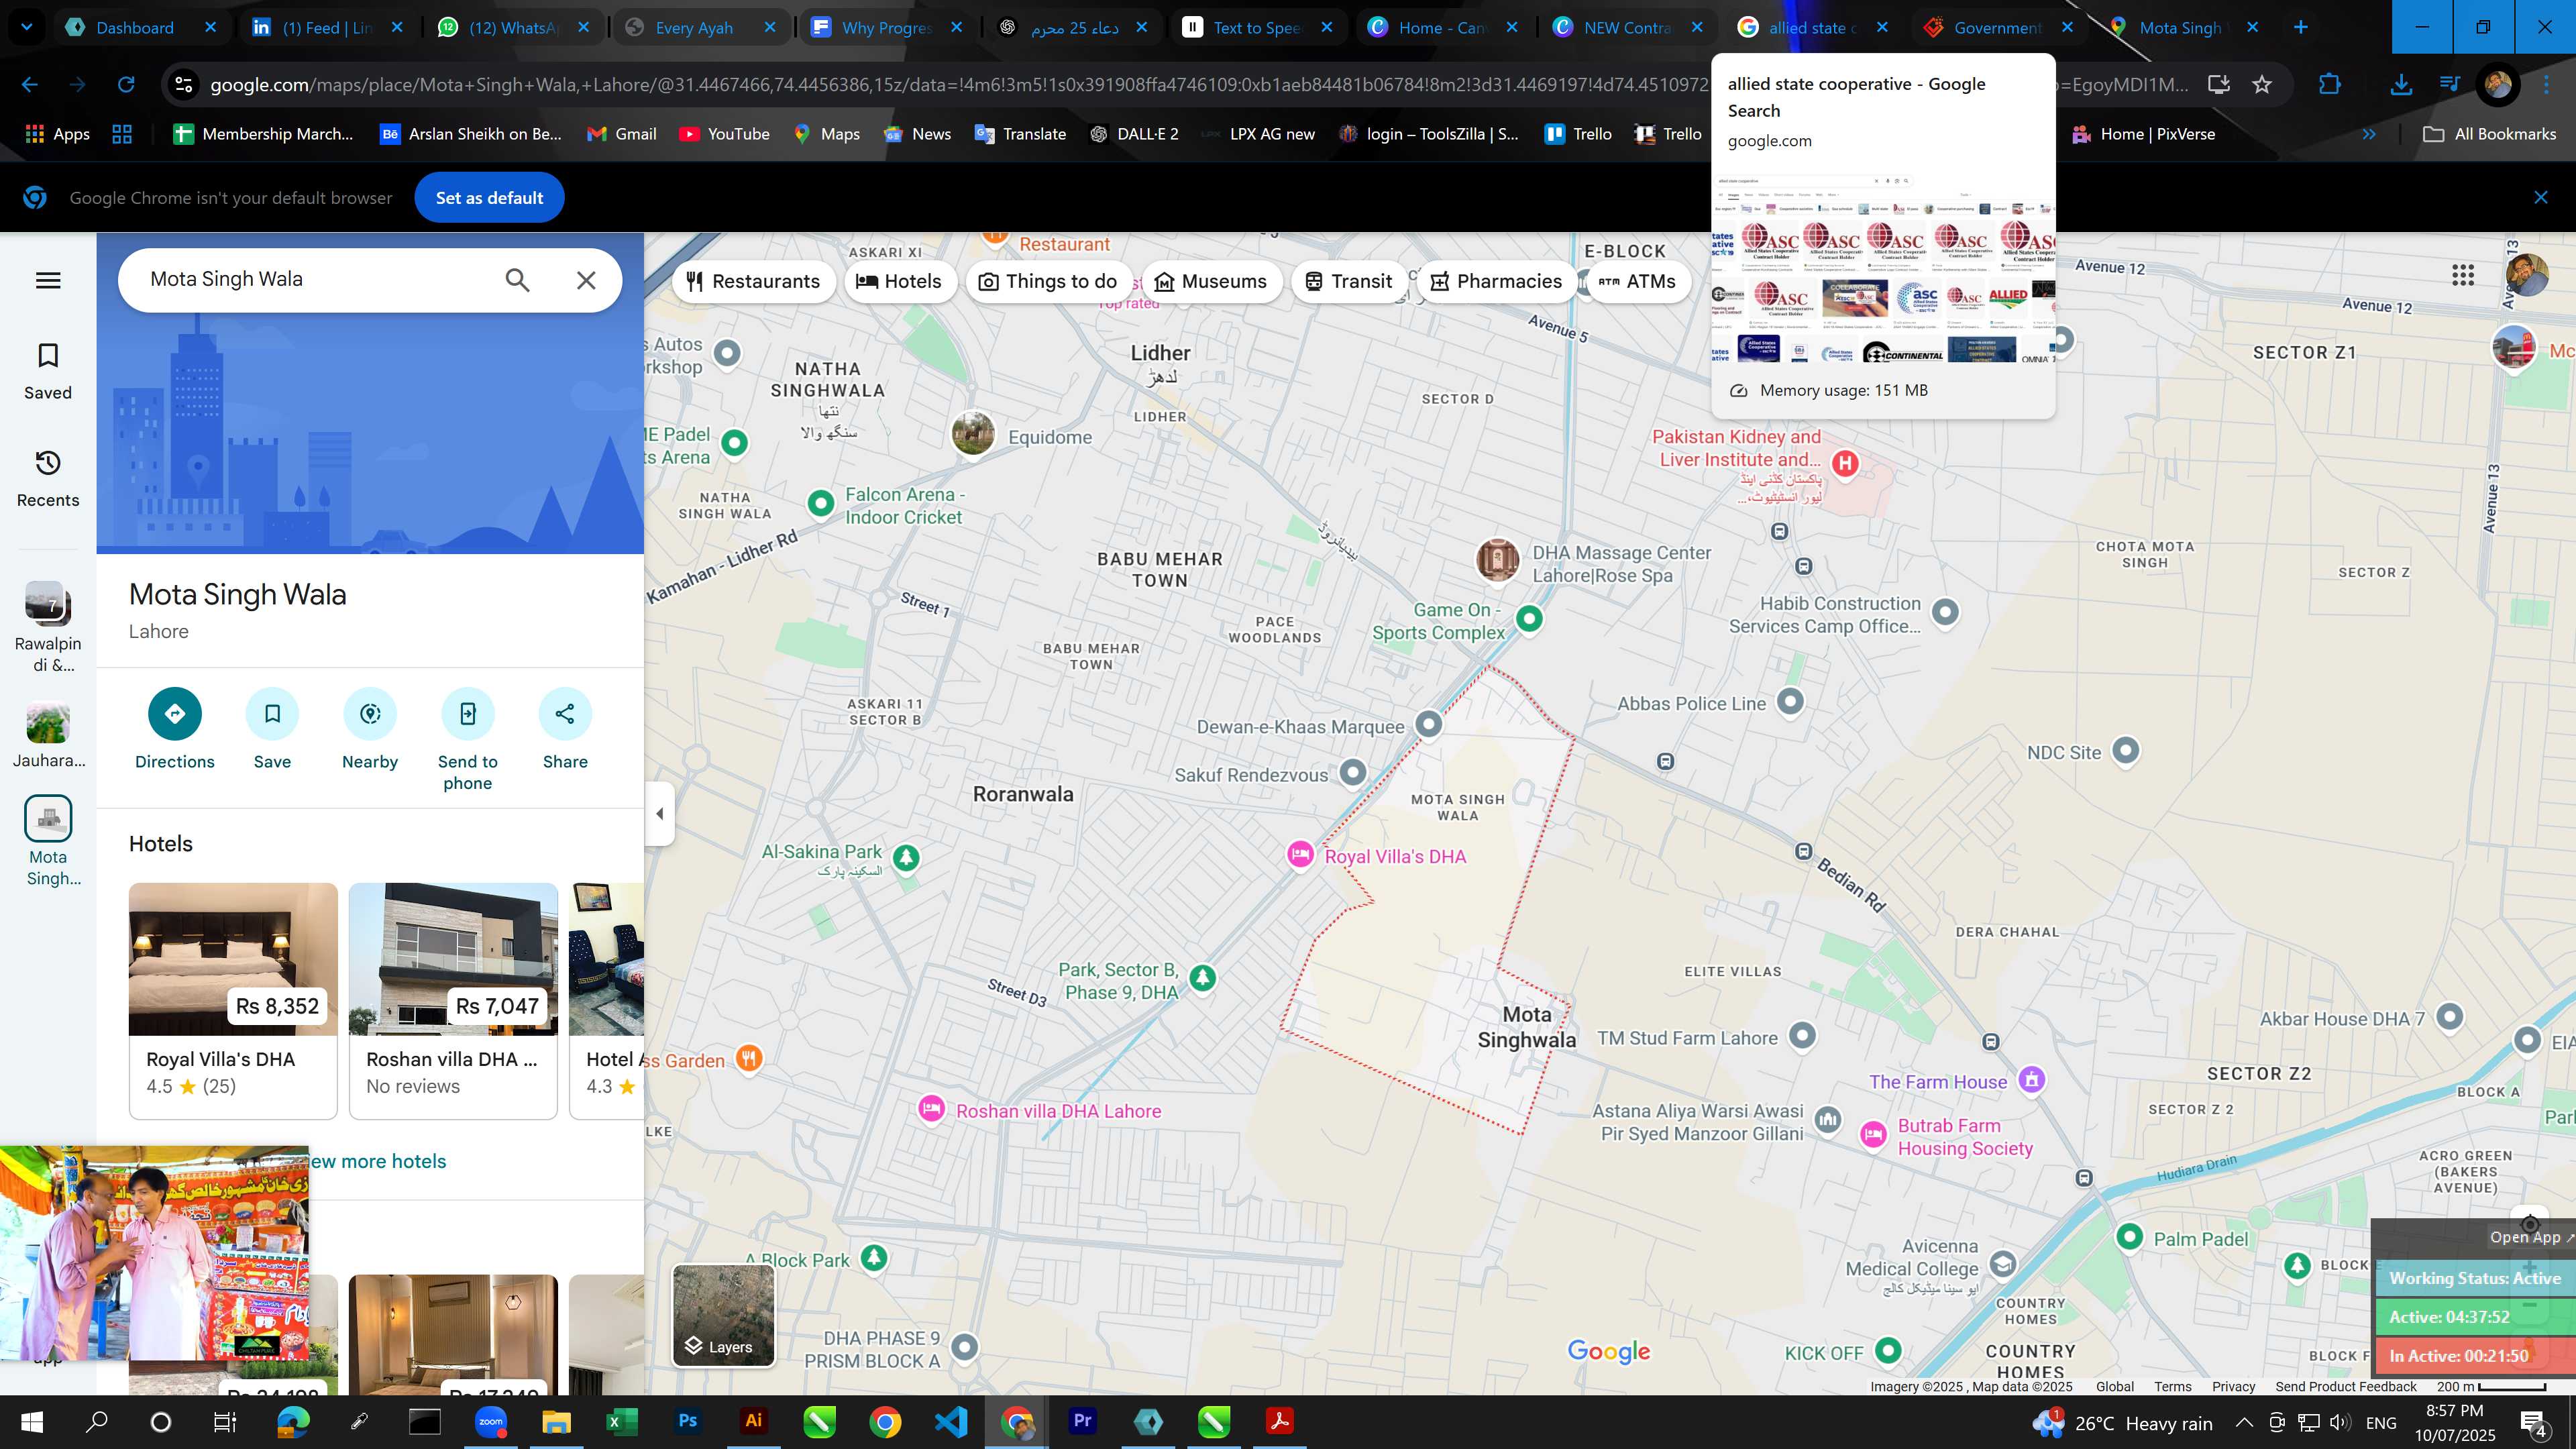Screen dimensions: 2576x1449
Task: Switch to the Dashboard tab
Action: coord(140,27)
